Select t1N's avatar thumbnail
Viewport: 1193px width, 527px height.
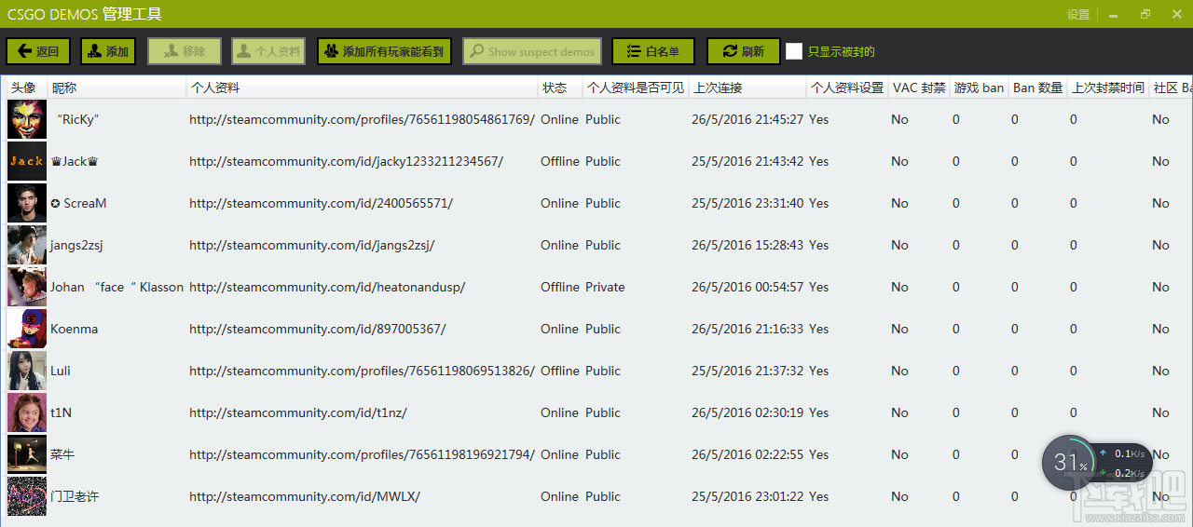(27, 412)
